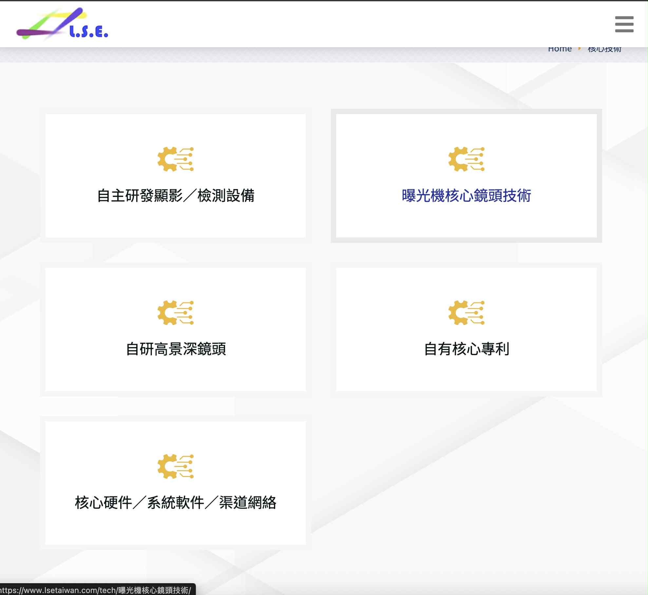648x595 pixels.
Task: Go to Home in the breadcrumb
Action: click(560, 49)
